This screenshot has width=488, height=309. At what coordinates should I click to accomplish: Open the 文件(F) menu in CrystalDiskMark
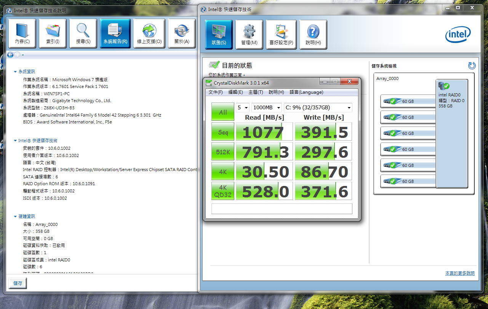[x=215, y=92]
